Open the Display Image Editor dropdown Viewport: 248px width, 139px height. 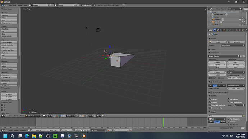tap(233, 45)
